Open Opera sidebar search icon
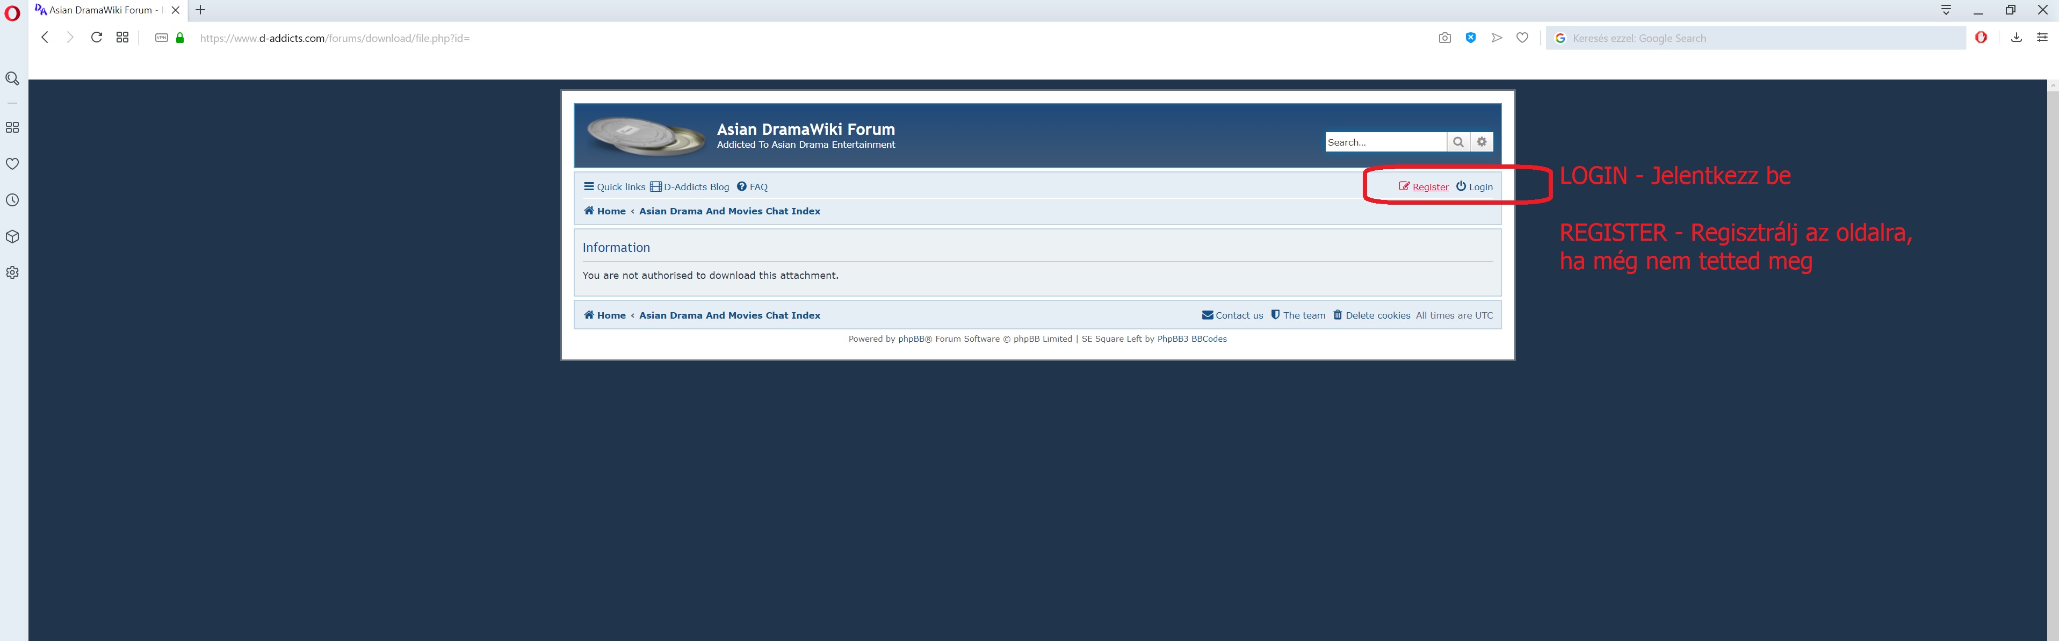Viewport: 2059px width, 641px height. pyautogui.click(x=12, y=78)
